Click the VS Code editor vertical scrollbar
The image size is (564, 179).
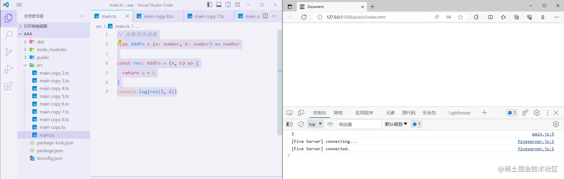280,82
